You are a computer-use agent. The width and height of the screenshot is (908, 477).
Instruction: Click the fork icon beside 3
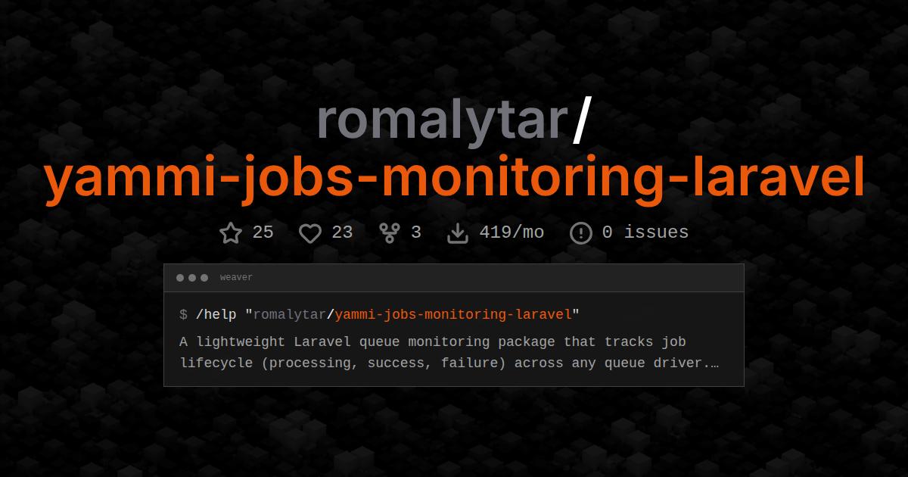(390, 232)
